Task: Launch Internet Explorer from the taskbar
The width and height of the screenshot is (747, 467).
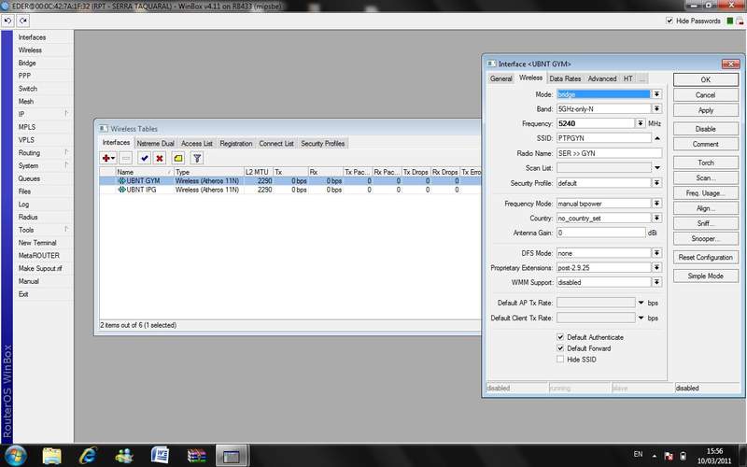Action: pyautogui.click(x=88, y=456)
